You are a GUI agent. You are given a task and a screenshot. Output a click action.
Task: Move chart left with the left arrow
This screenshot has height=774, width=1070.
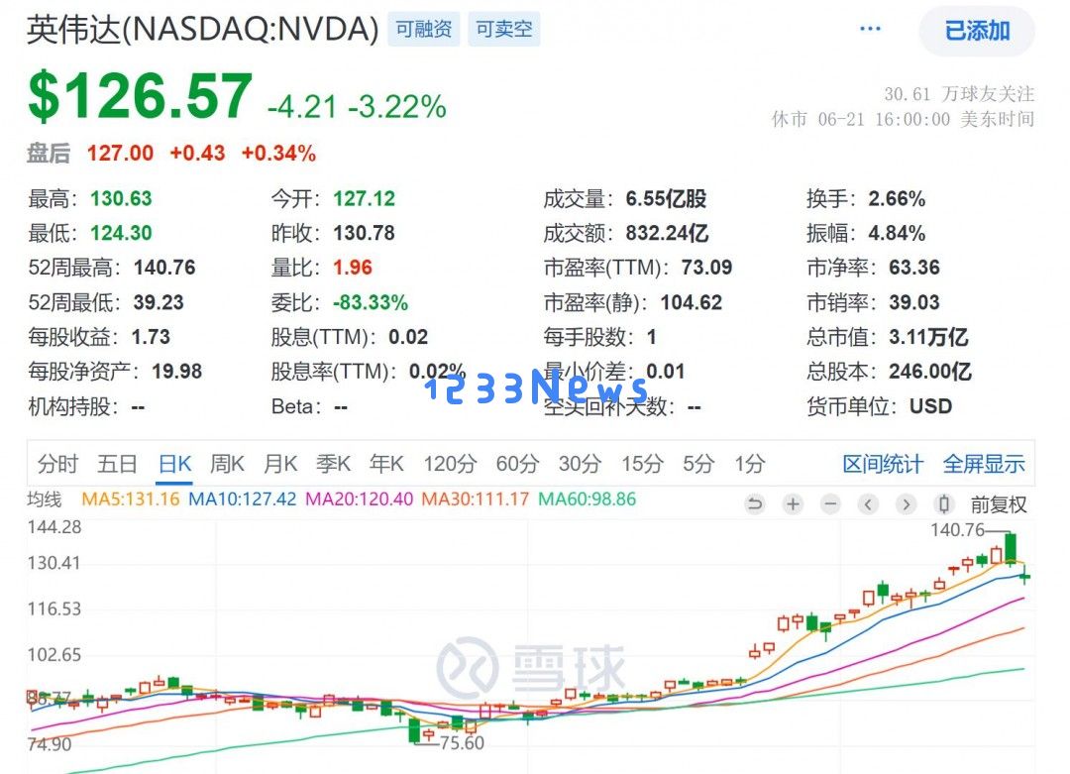point(868,504)
